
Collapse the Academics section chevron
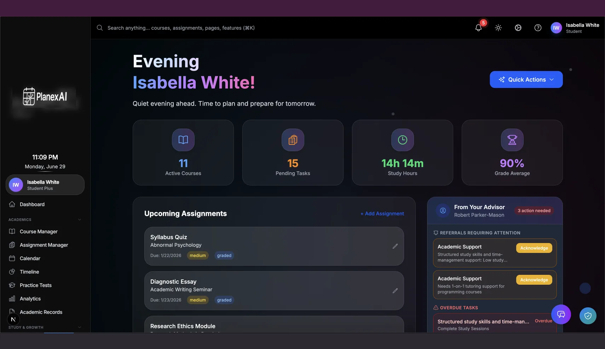point(80,220)
